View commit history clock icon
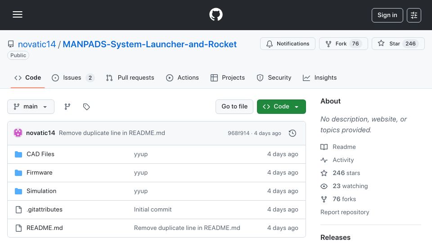Screen dimensions: 432x243 tap(292, 133)
